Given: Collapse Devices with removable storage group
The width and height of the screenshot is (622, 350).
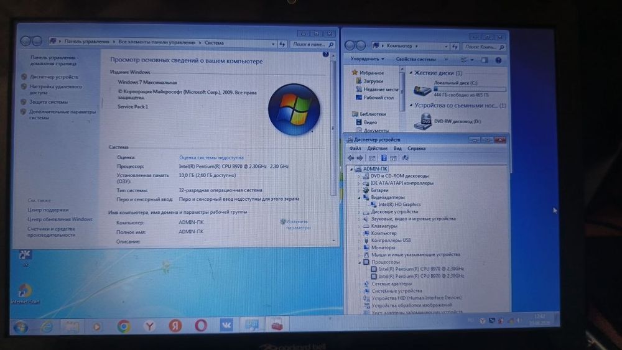Looking at the screenshot, I should click(411, 106).
